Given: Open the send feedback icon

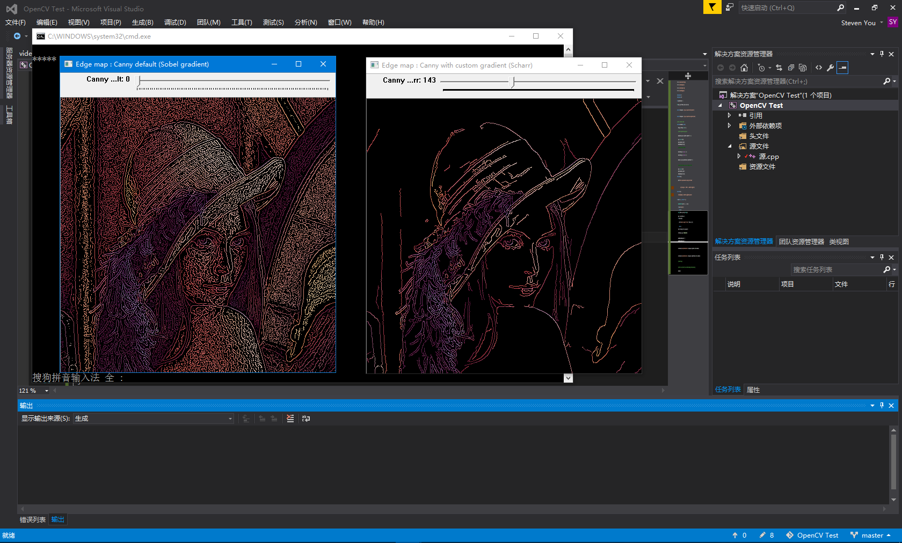Looking at the screenshot, I should 730,7.
